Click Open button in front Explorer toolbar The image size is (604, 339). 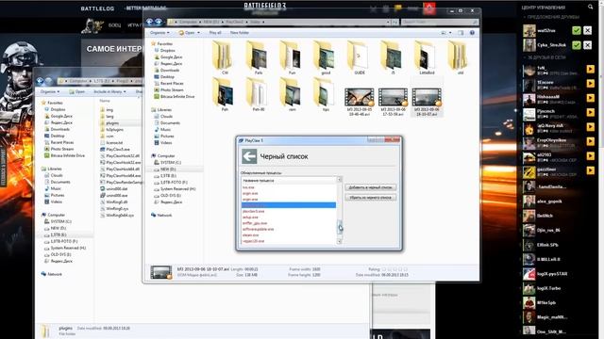click(x=187, y=33)
